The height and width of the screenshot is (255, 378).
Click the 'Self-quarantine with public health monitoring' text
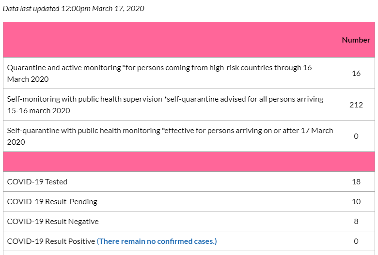[84, 131]
